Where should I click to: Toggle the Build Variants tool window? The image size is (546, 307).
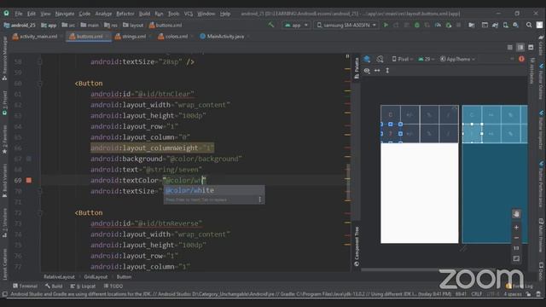click(4, 181)
